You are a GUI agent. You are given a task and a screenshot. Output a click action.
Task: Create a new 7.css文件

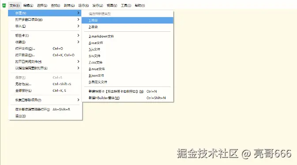point(127,62)
